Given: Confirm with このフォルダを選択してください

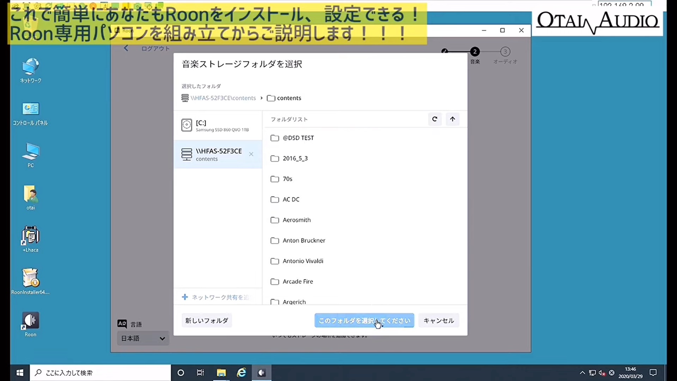Looking at the screenshot, I should click(x=364, y=321).
